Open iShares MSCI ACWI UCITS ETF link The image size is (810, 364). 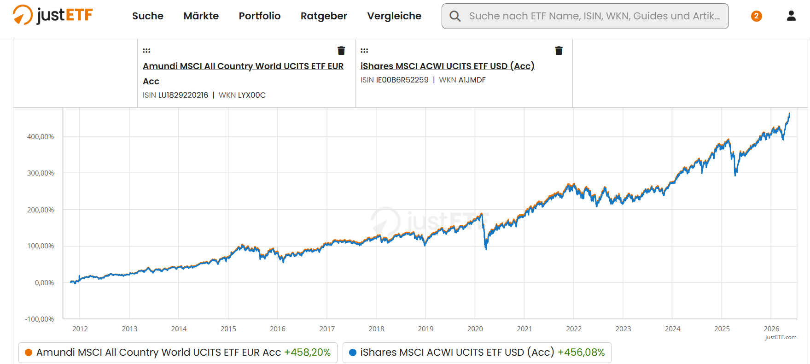tap(447, 66)
